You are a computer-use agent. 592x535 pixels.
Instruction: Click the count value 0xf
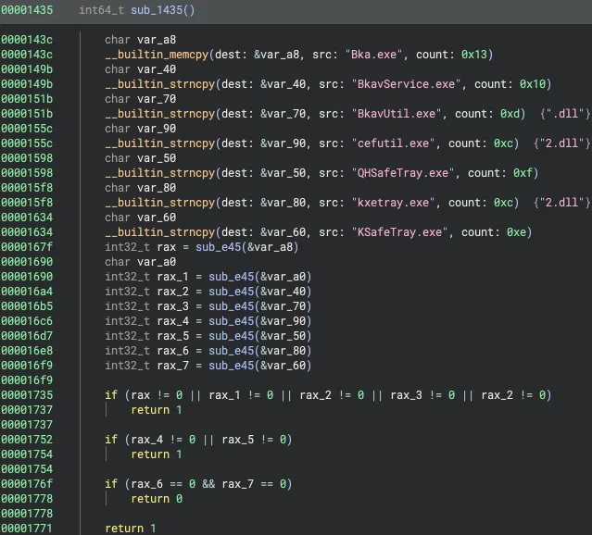click(x=523, y=173)
